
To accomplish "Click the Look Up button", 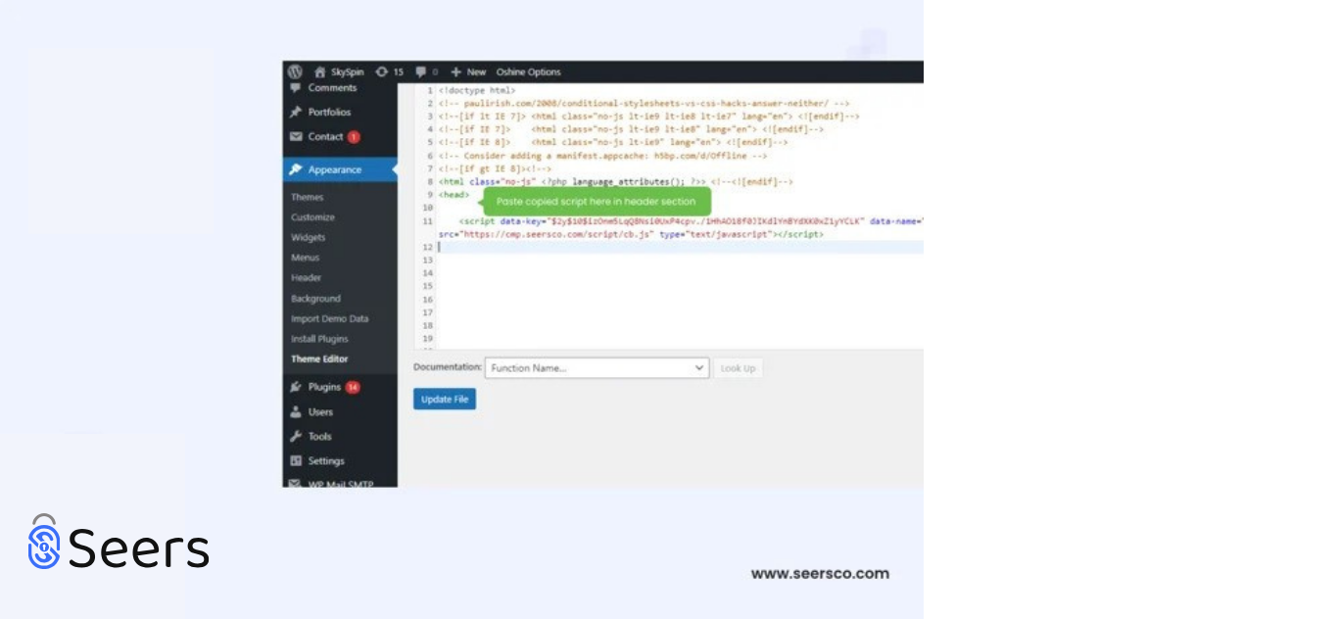I will (x=738, y=368).
